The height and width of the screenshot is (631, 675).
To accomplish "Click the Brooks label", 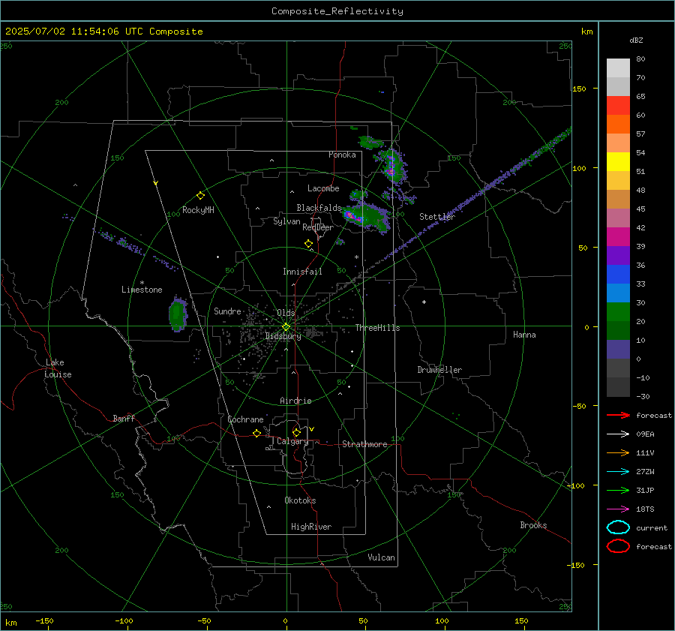I will 533,525.
